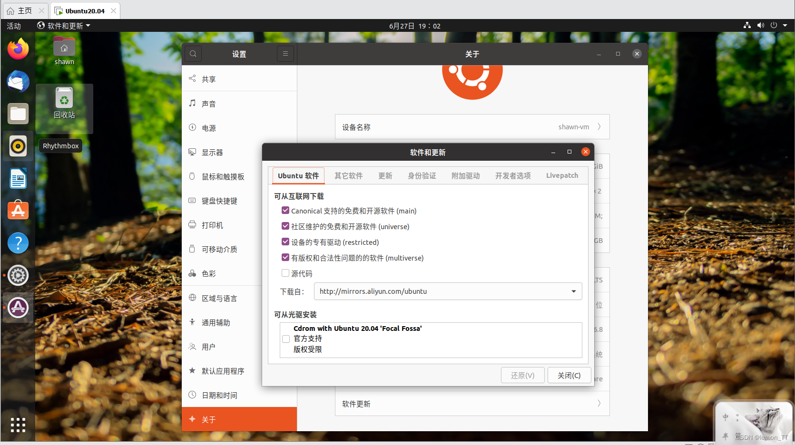Open LibreOffice Writer from the dock
795x445 pixels.
(18, 179)
